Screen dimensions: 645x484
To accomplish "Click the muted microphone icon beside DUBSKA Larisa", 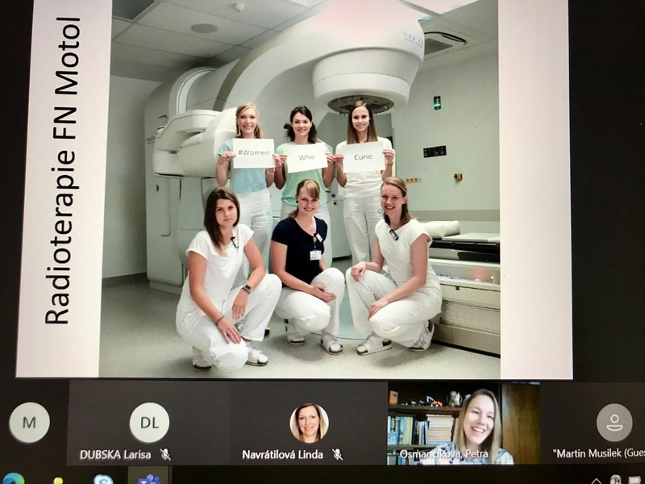I will pos(166,454).
